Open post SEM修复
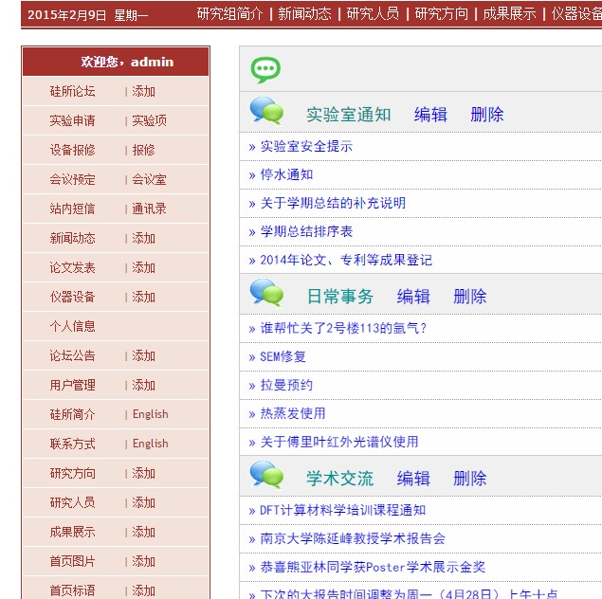602x599 pixels. click(x=283, y=357)
